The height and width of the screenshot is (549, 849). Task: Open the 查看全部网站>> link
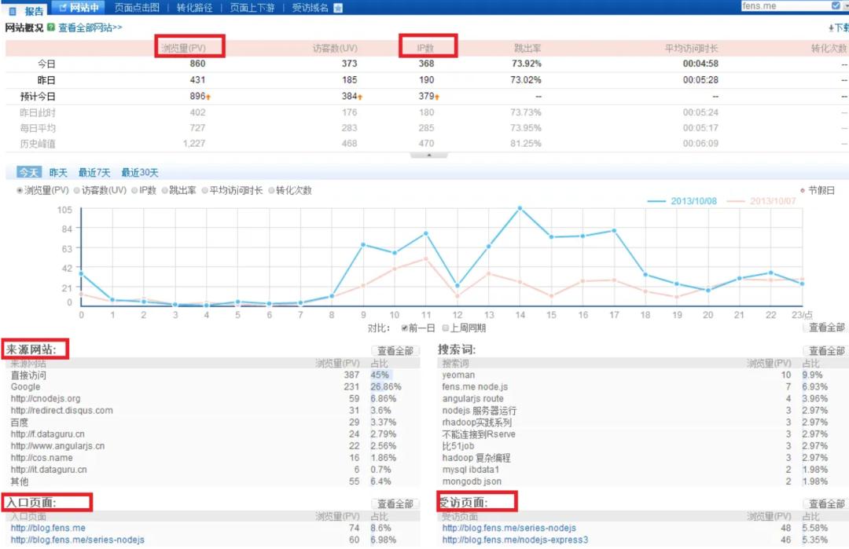[x=90, y=27]
